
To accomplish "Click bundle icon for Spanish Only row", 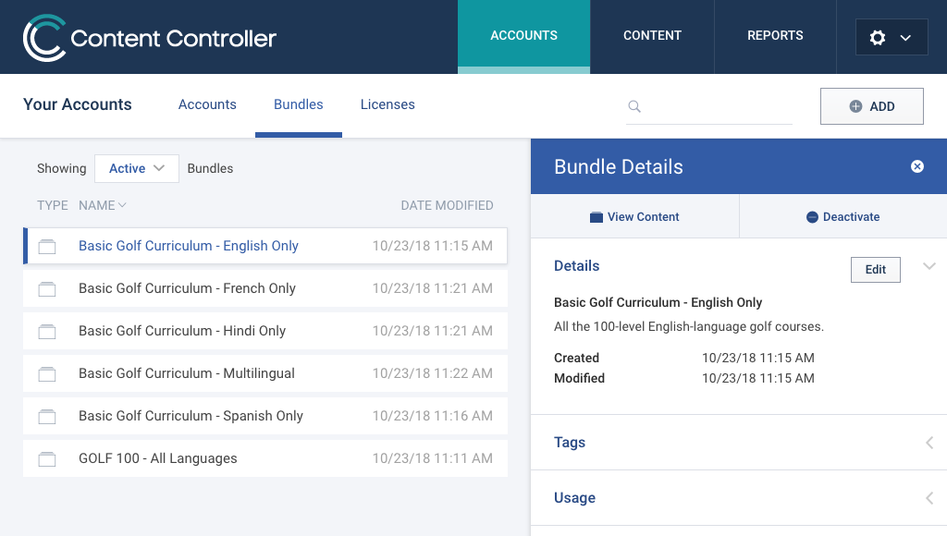I will (47, 417).
